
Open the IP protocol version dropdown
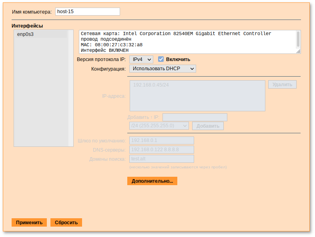[141, 59]
